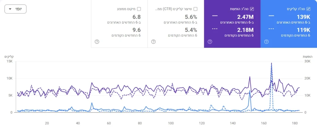Open help icon in CTR card

click(x=154, y=42)
